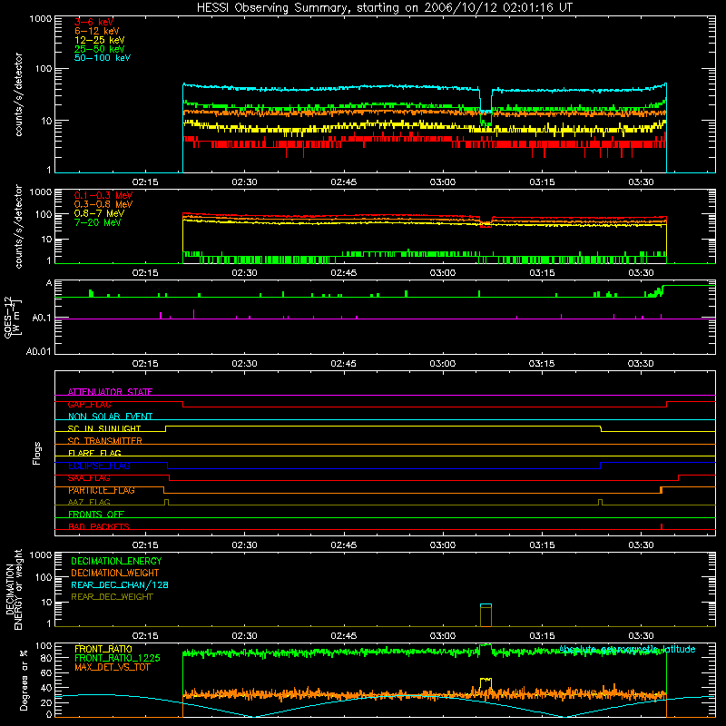Click the vertical Flags axis title
The width and height of the screenshot is (726, 726).
pos(37,453)
